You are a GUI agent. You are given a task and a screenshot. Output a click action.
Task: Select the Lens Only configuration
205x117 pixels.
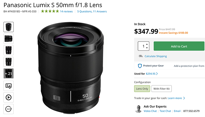[x=142, y=89]
